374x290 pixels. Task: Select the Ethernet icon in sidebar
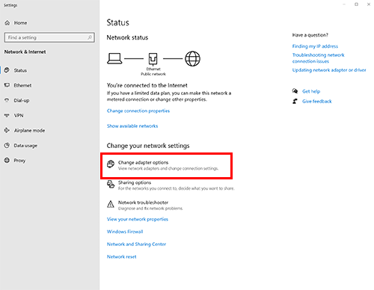(7, 85)
